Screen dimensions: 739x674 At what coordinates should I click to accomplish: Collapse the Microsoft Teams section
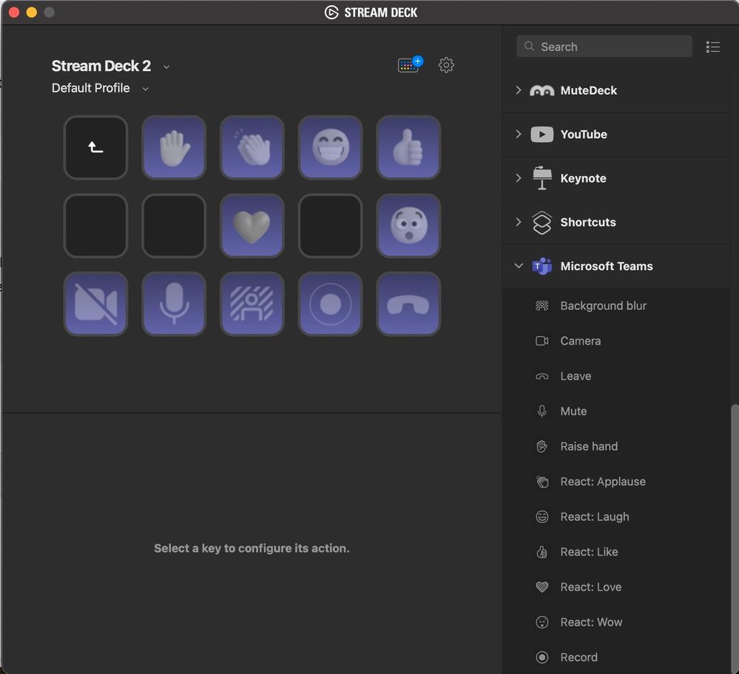pyautogui.click(x=518, y=266)
